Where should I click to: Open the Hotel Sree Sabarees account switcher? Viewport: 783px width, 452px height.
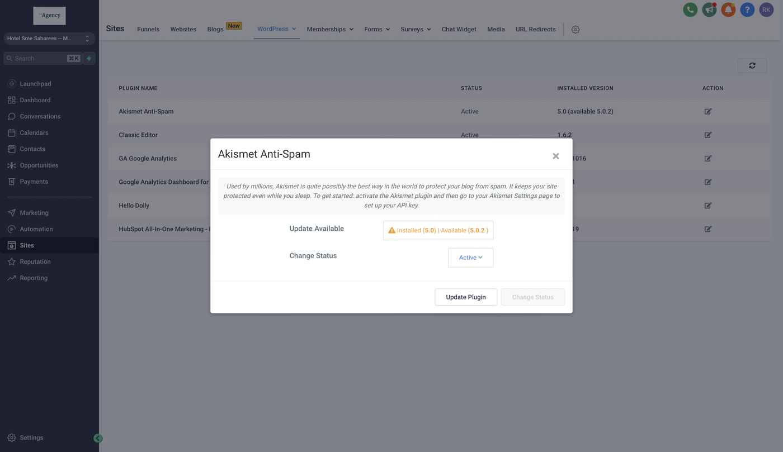coord(49,39)
